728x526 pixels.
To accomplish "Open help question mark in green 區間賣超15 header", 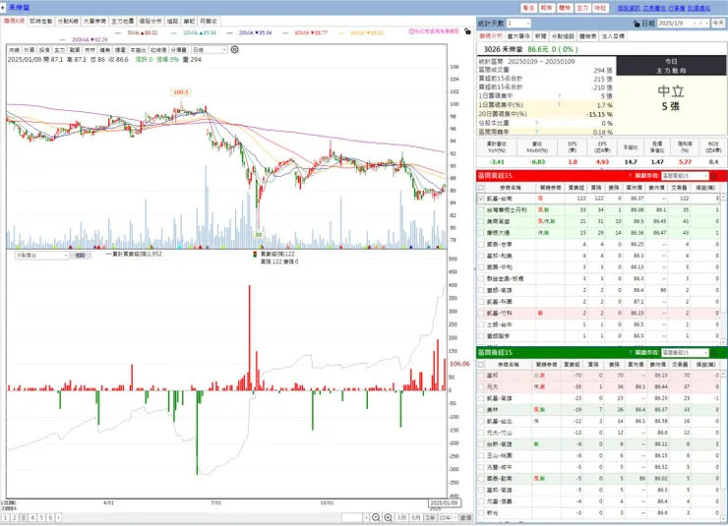I will point(630,353).
